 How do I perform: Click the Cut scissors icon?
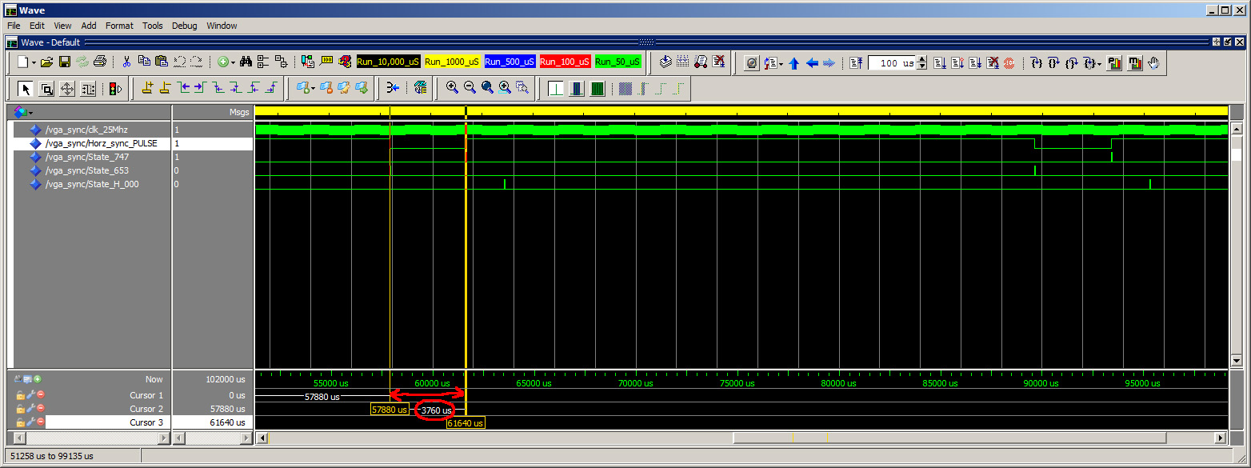[126, 62]
